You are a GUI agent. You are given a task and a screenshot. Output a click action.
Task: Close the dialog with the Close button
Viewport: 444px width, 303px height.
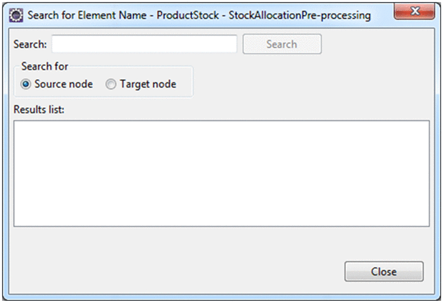pos(384,271)
